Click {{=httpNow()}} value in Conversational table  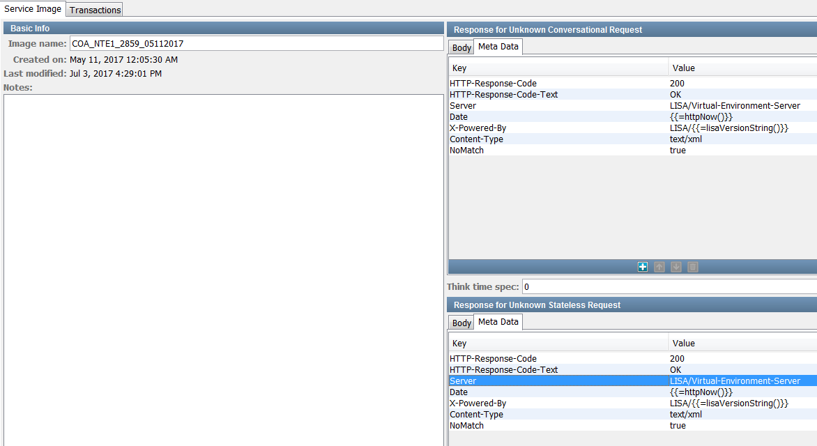point(701,116)
